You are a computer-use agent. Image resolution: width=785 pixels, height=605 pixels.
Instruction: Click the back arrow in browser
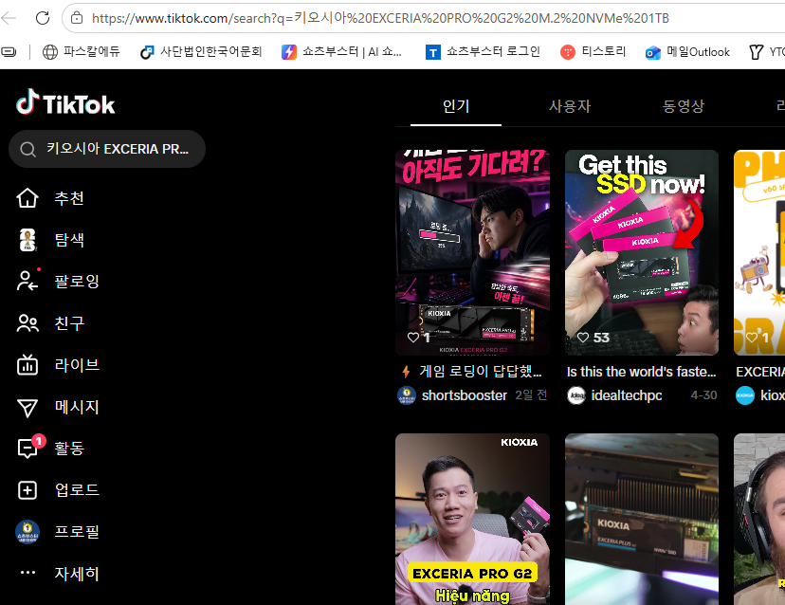[9, 18]
